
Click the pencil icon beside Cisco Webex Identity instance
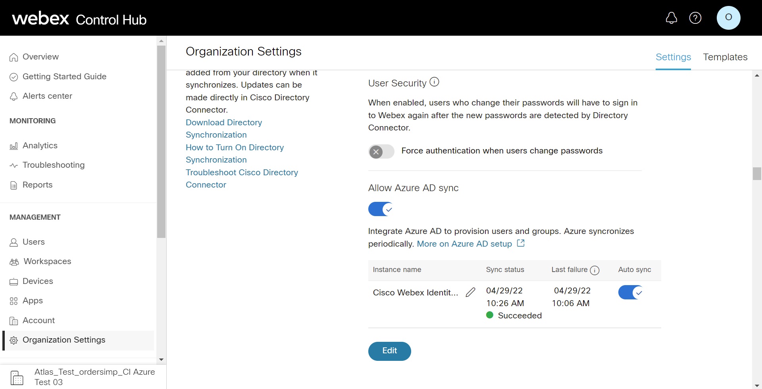click(471, 292)
